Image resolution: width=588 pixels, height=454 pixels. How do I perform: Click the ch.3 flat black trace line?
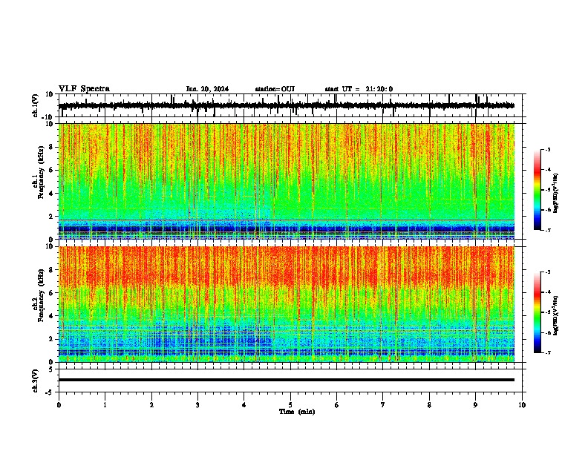click(x=287, y=380)
